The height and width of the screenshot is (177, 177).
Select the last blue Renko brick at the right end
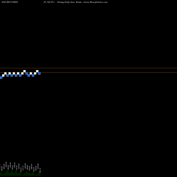tap(39, 73)
